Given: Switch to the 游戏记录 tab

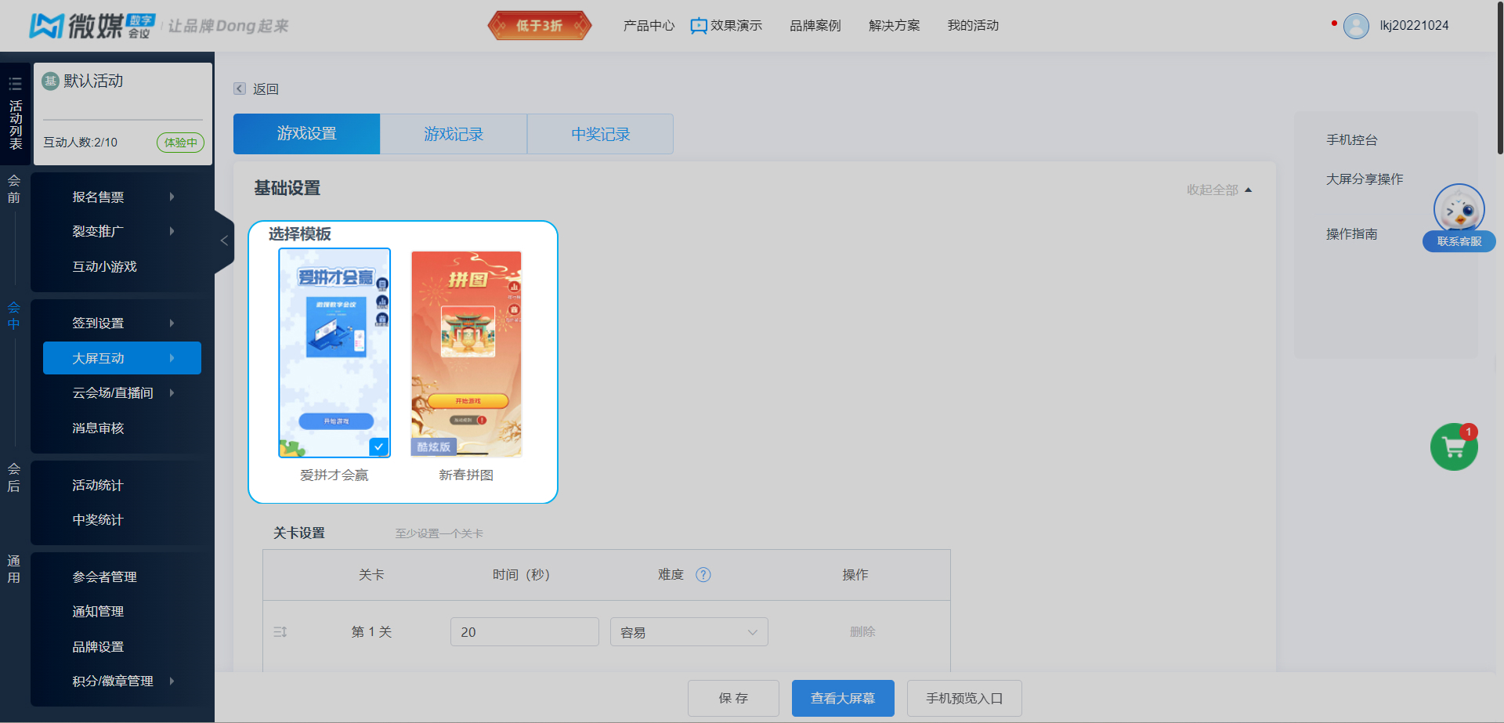Looking at the screenshot, I should click(x=454, y=134).
